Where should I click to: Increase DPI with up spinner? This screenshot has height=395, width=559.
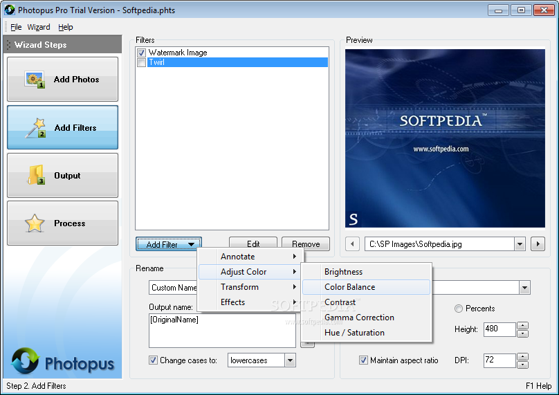pyautogui.click(x=522, y=356)
